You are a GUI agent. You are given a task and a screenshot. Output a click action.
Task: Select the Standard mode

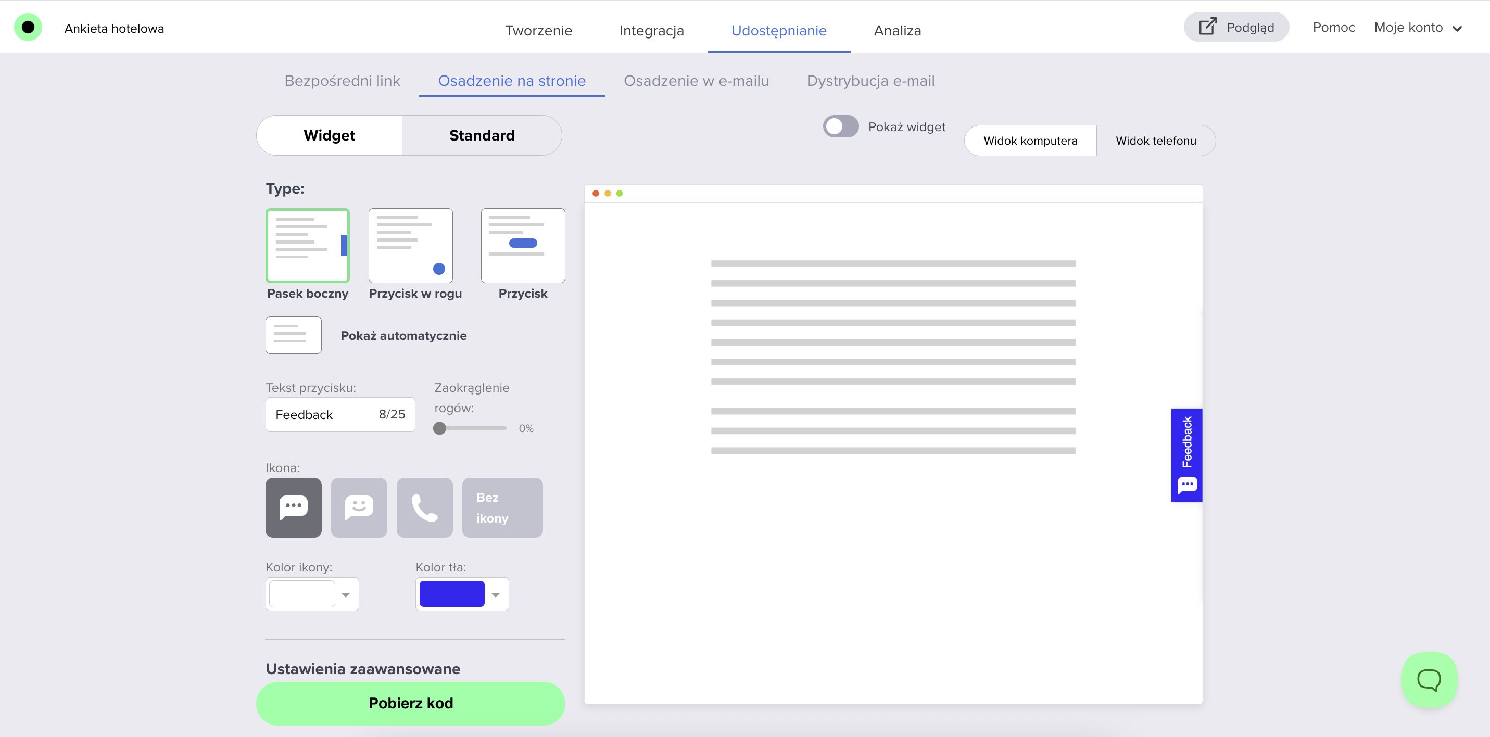(482, 135)
